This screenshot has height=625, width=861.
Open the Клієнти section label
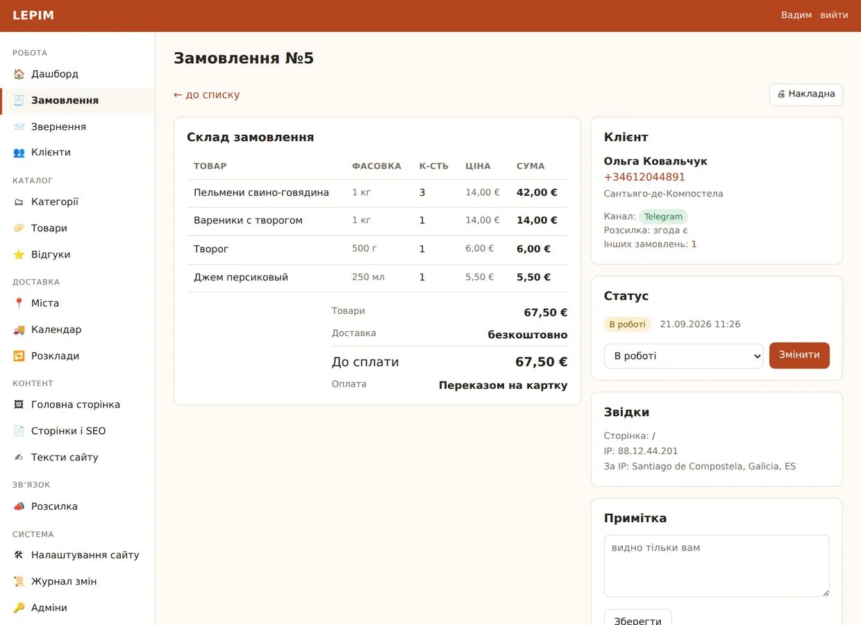51,152
